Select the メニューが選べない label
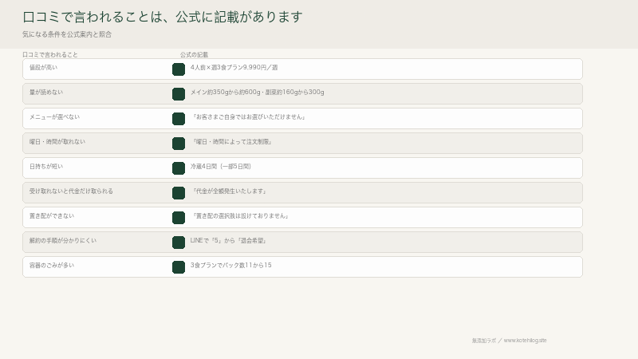This screenshot has width=638, height=359. click(54, 116)
